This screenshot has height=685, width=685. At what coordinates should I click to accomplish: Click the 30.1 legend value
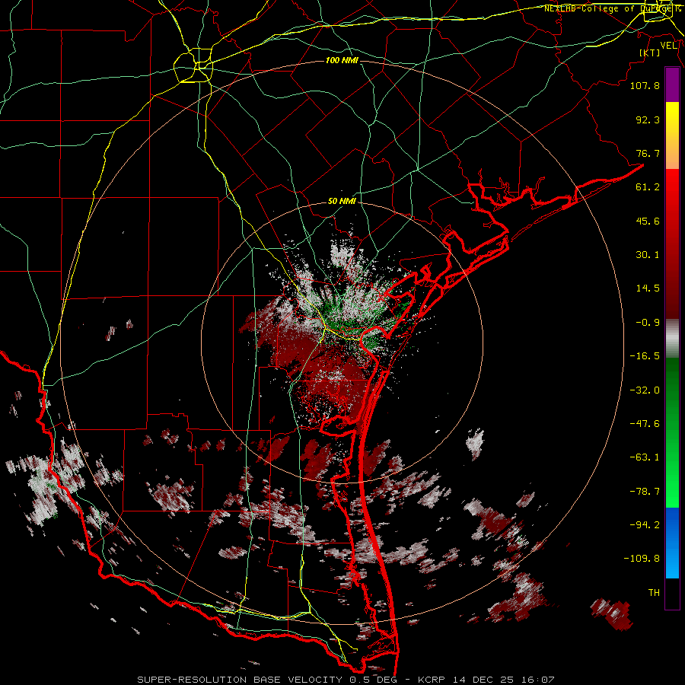click(x=648, y=255)
